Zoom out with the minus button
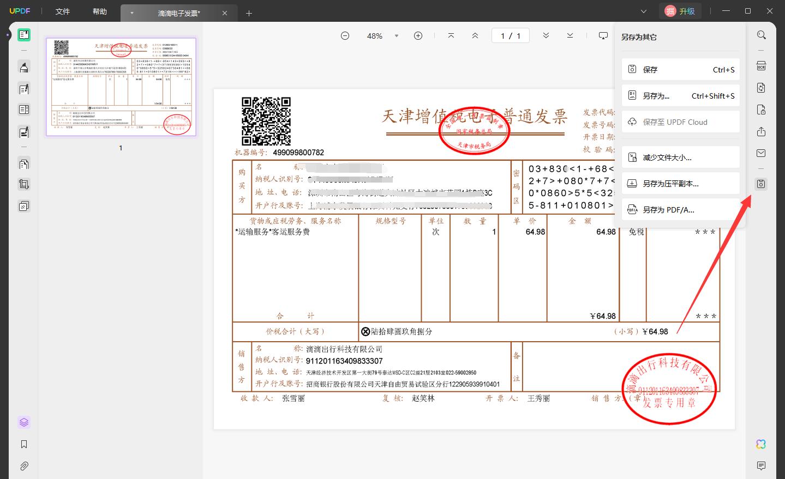This screenshot has height=479, width=785. pyautogui.click(x=345, y=36)
